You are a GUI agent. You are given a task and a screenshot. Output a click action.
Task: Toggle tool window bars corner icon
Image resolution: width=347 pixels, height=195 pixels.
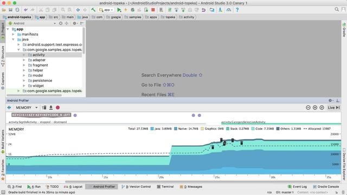[x=3, y=192]
